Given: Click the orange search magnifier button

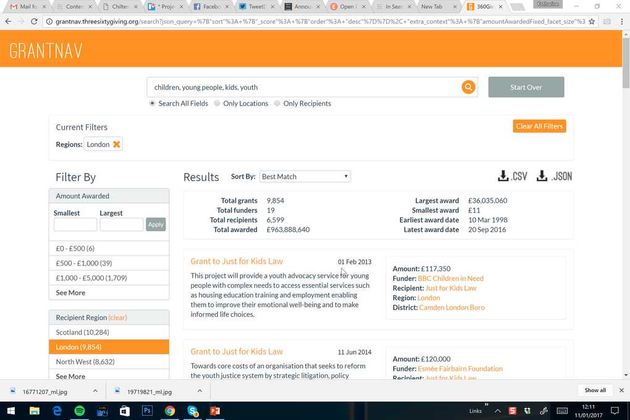Looking at the screenshot, I should click(468, 87).
